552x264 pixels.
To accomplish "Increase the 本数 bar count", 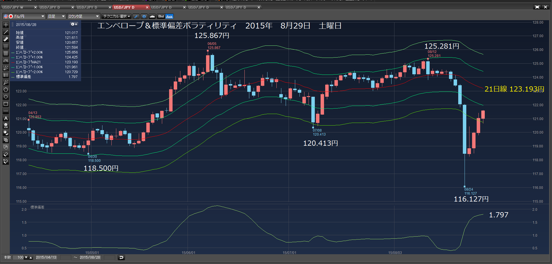I will pos(31,257).
